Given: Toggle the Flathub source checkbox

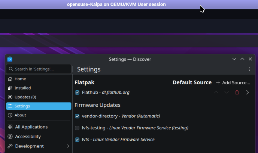Looking at the screenshot, I should pyautogui.click(x=77, y=93).
